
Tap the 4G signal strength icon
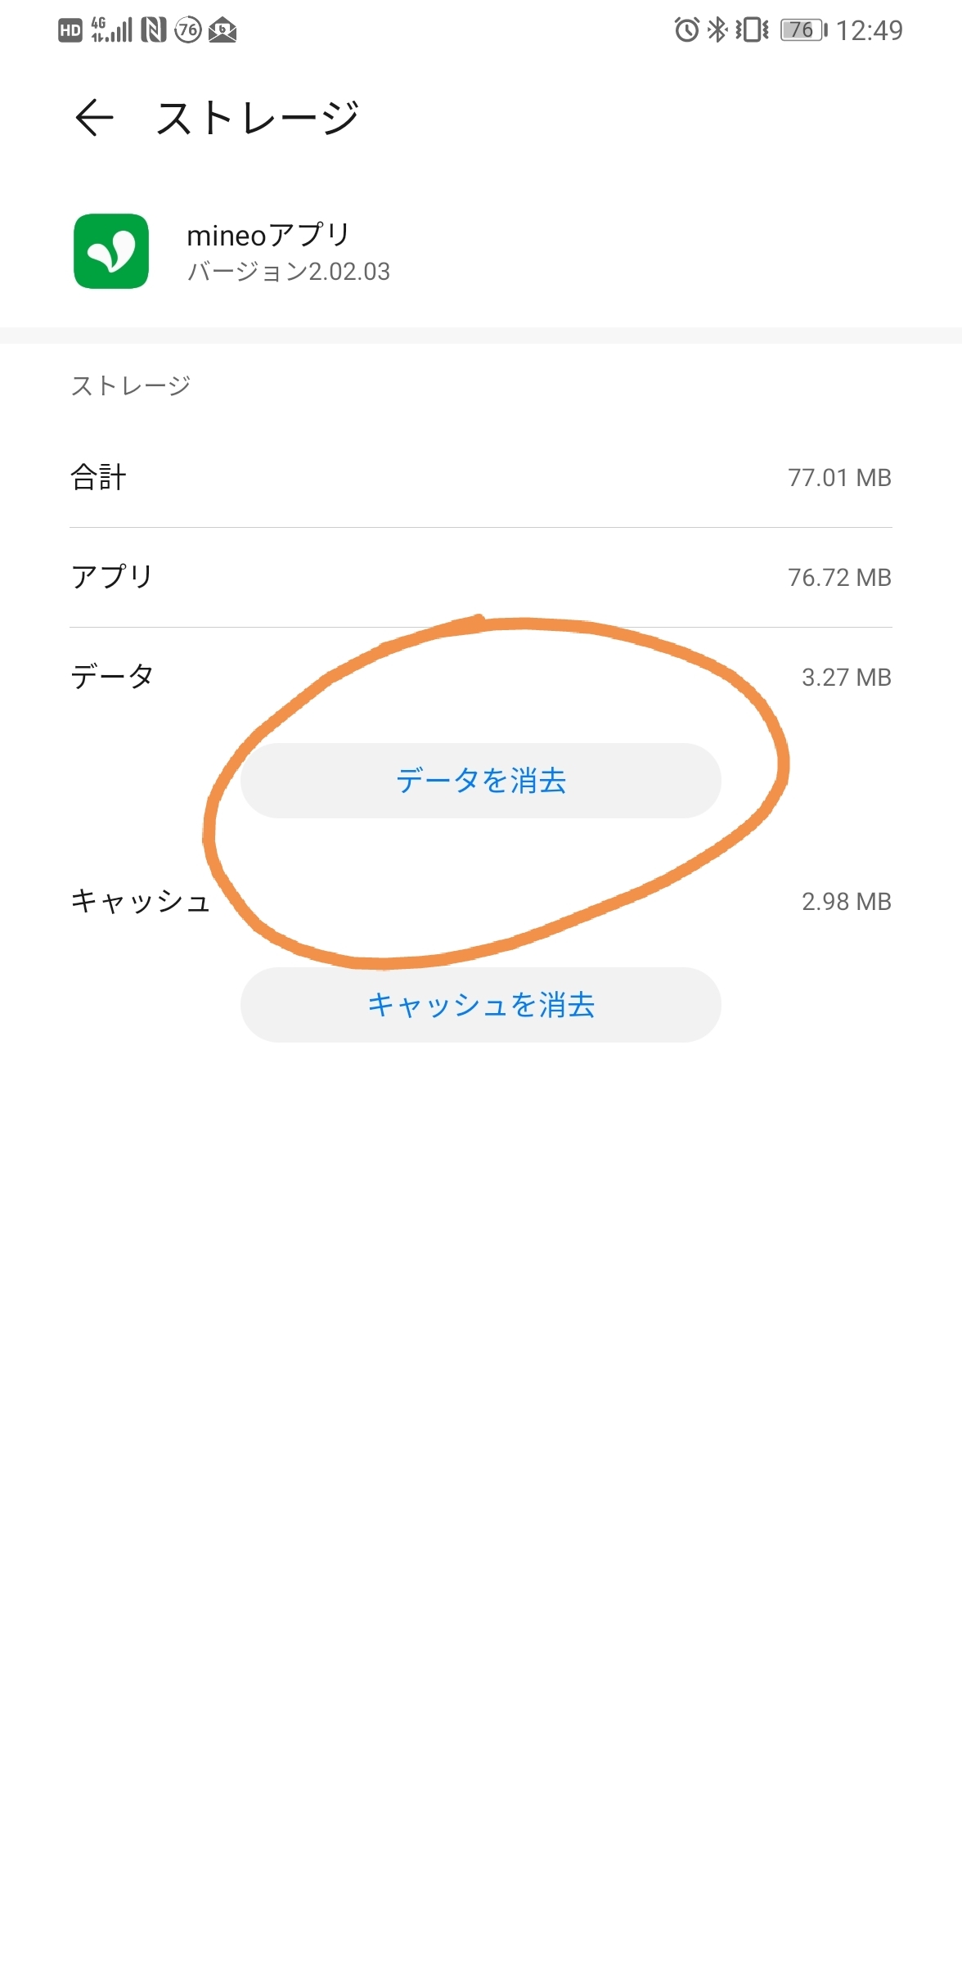(x=111, y=30)
